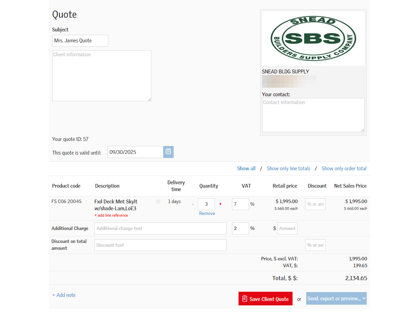The image size is (420, 318).
Task: Click into the Contact information text area
Action: pos(313,115)
